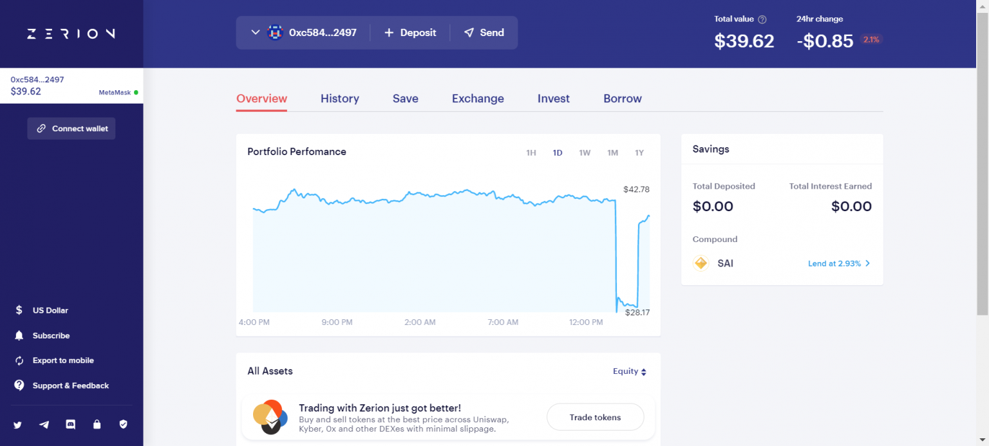Screen dimensions: 989x446
Task: Click the All Assets heading
Action: pos(270,371)
